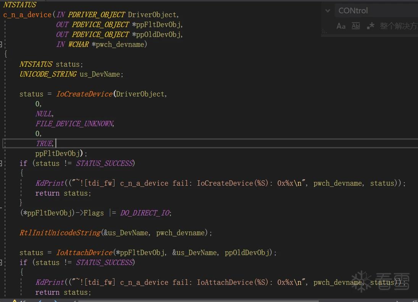
Task: Click the WCHAR type keyword
Action: coord(78,45)
